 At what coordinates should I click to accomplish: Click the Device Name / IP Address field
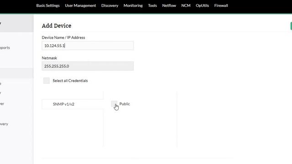click(x=88, y=46)
